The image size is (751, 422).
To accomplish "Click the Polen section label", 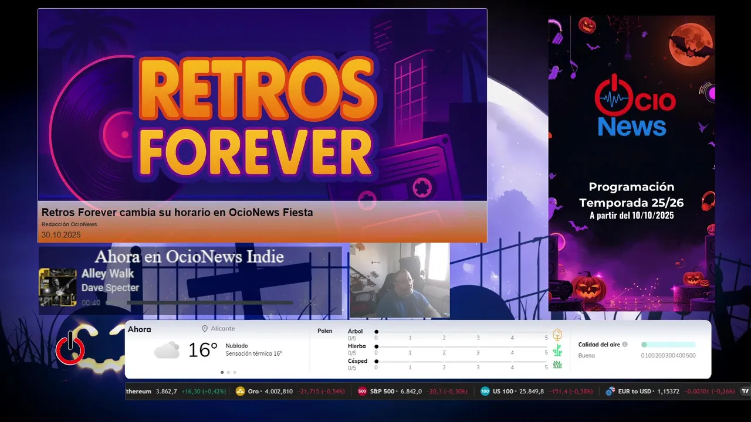I will [325, 331].
